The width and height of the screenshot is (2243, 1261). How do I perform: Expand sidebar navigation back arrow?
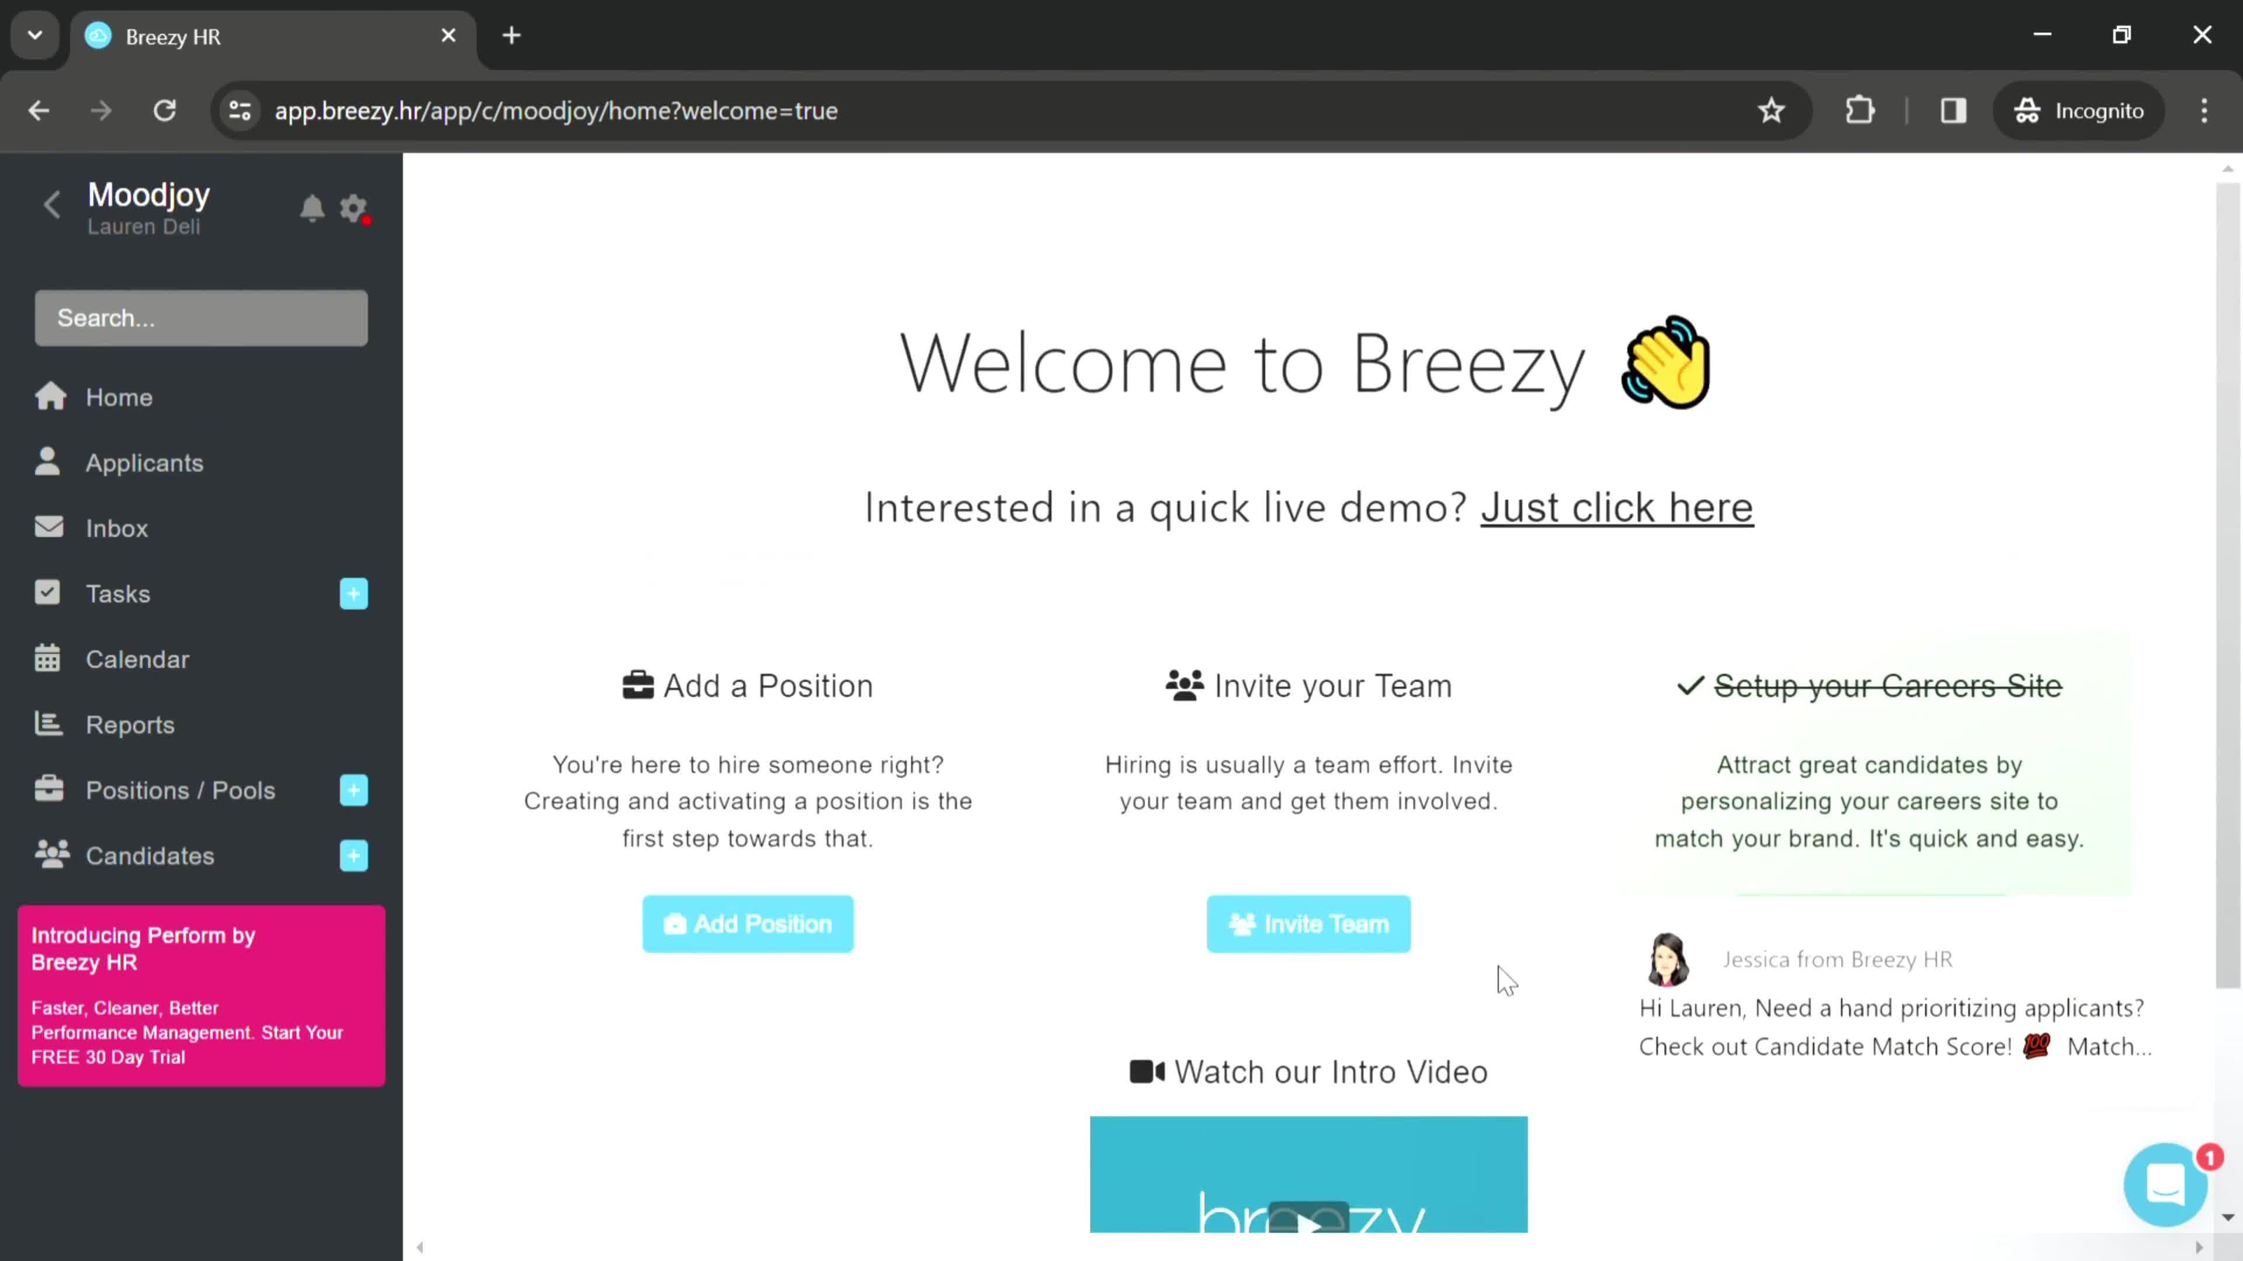point(51,206)
